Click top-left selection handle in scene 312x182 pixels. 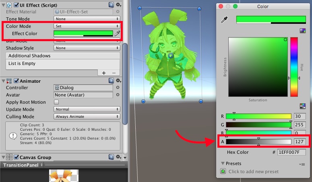[x=139, y=8]
